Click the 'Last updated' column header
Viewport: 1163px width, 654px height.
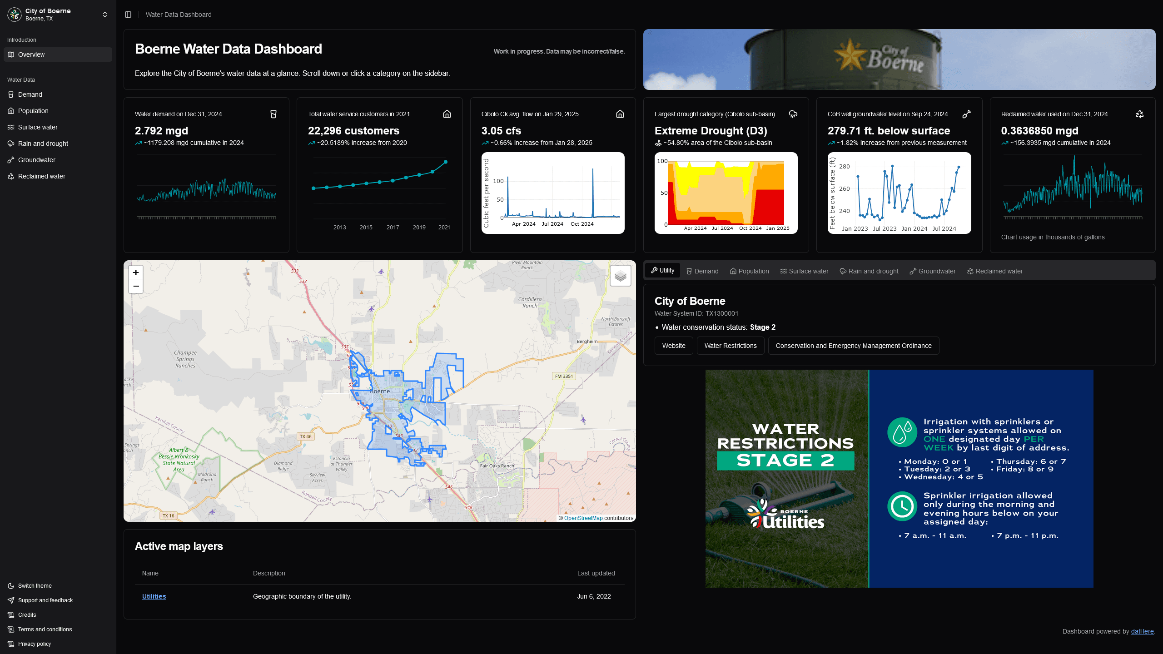[x=596, y=573]
